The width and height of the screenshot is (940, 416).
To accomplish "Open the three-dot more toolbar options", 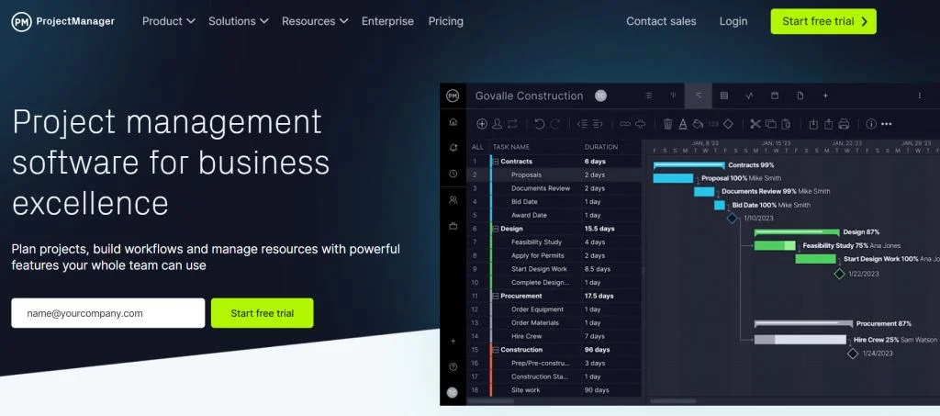I will (886, 124).
